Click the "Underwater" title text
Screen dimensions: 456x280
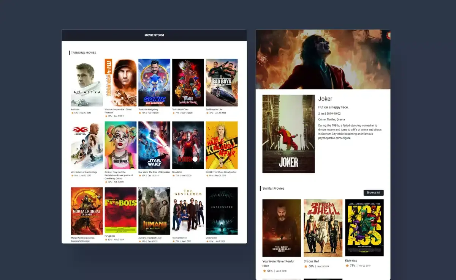[x=211, y=238]
